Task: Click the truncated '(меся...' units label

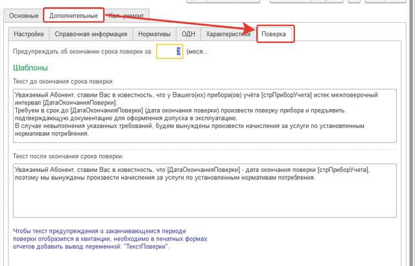Action: point(198,51)
